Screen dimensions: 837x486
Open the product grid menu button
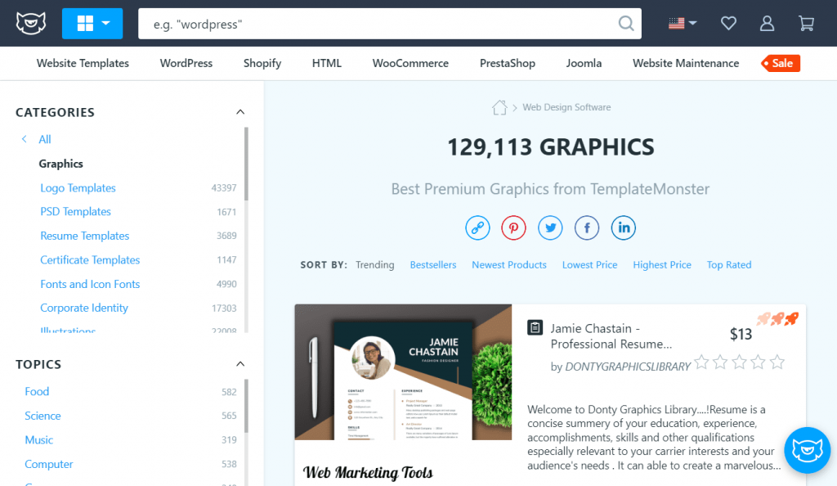click(x=92, y=24)
